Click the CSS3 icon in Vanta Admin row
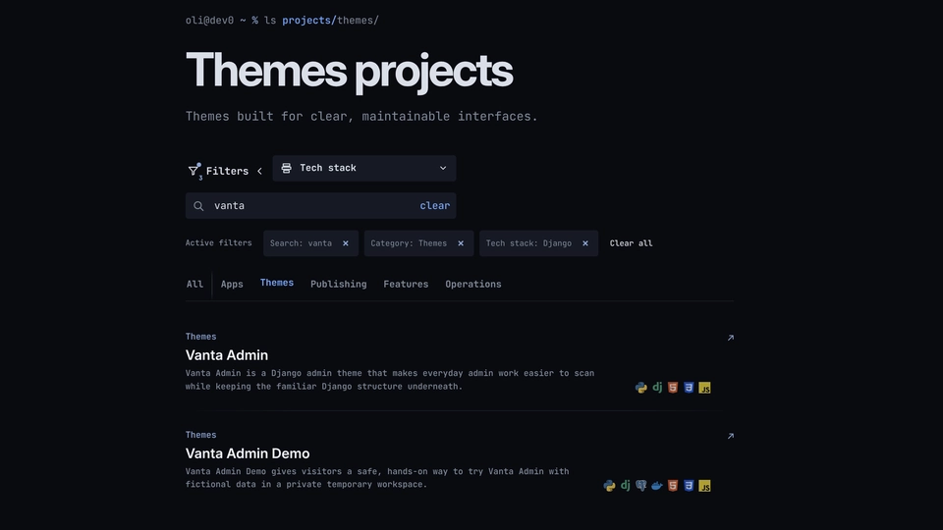Image resolution: width=943 pixels, height=530 pixels. point(689,388)
